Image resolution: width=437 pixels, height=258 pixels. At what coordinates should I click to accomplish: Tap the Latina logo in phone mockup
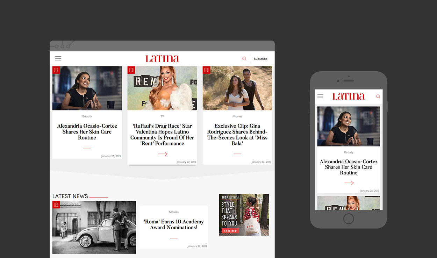click(349, 96)
